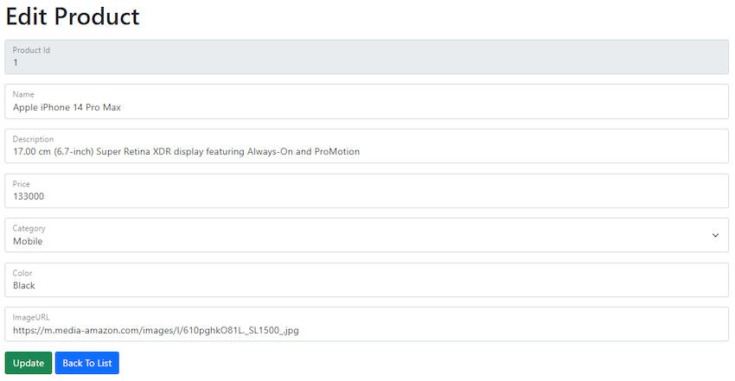Expand the Category dropdown chevron arrow

point(715,235)
